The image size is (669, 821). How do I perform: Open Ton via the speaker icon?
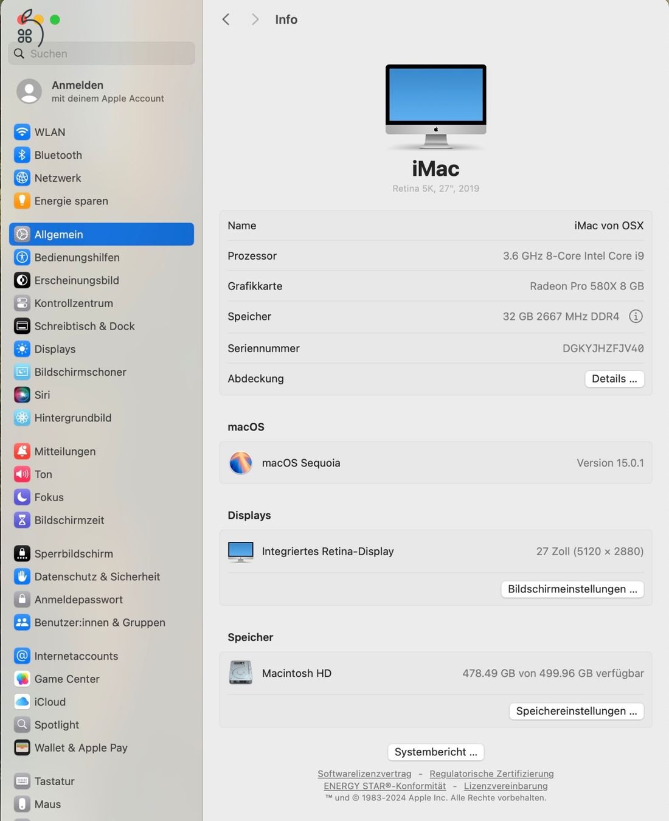click(22, 474)
